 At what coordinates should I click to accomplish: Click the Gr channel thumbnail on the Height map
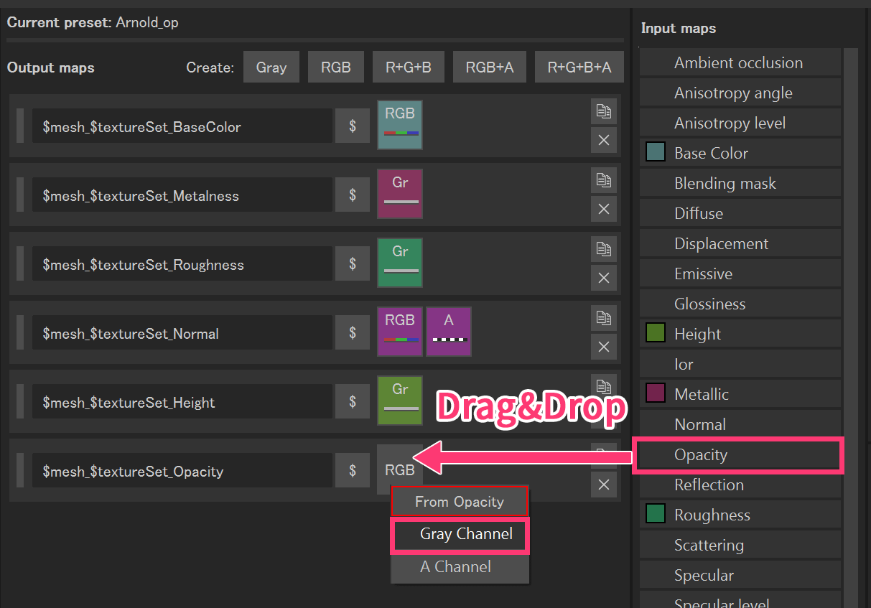click(x=400, y=401)
